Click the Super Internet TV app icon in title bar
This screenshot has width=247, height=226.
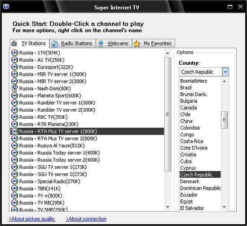(6, 6)
